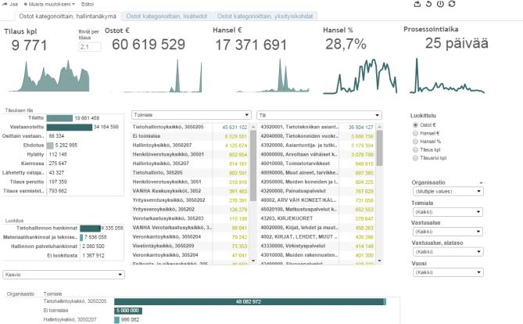523x324 pixels.
Task: Expand the Vuosi filter dropdown
Action: pyautogui.click(x=448, y=272)
